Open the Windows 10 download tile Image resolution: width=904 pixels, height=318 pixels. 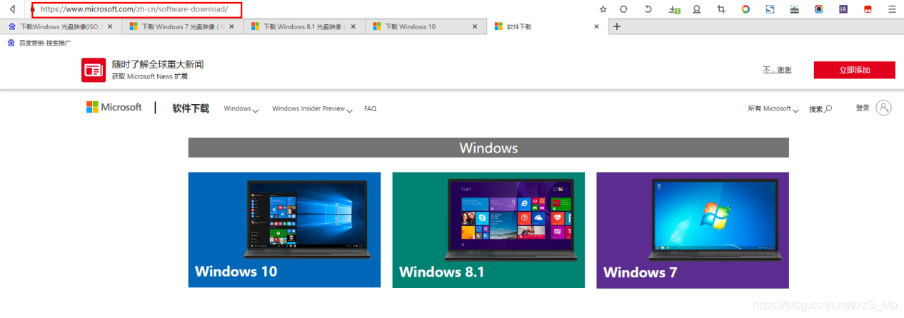click(284, 230)
